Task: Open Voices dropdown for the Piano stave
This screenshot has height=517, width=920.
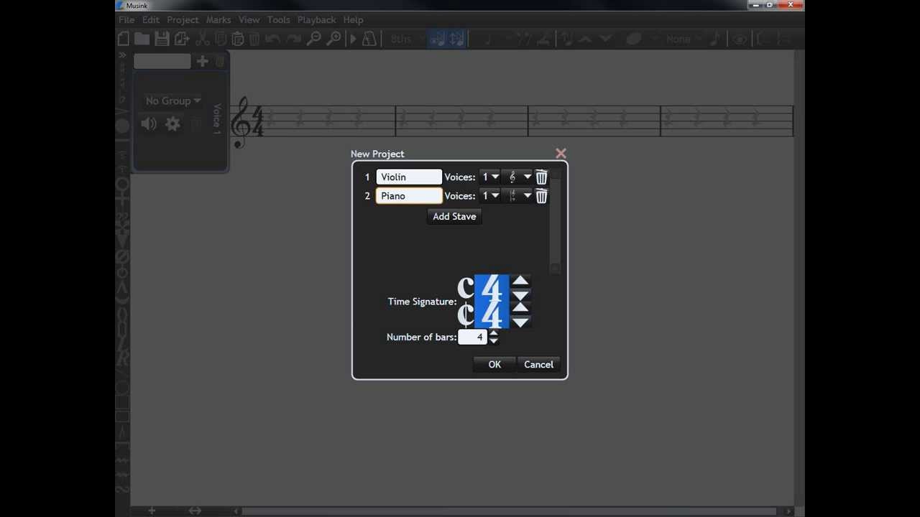Action: click(x=491, y=196)
